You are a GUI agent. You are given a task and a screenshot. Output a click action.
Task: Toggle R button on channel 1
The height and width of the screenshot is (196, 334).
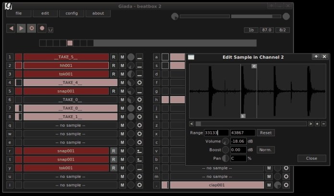coord(114,57)
